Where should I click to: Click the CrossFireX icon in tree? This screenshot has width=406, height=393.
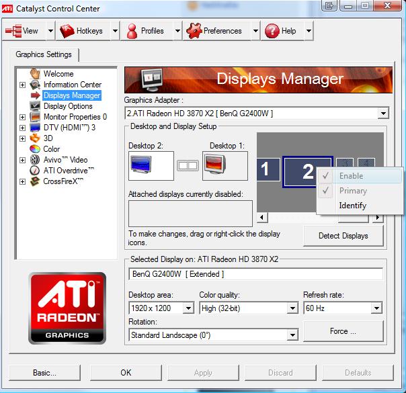pyautogui.click(x=35, y=181)
